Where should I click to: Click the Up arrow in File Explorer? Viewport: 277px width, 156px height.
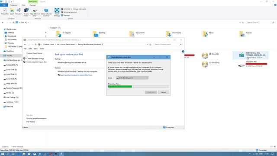click(x=13, y=23)
